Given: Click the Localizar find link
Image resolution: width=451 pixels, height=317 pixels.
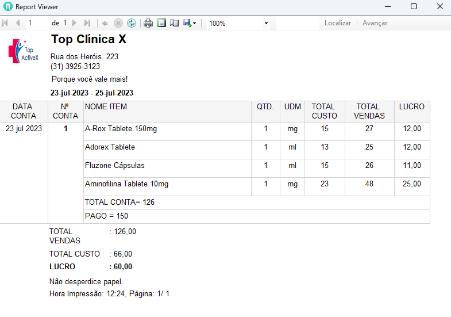Looking at the screenshot, I should tap(338, 23).
